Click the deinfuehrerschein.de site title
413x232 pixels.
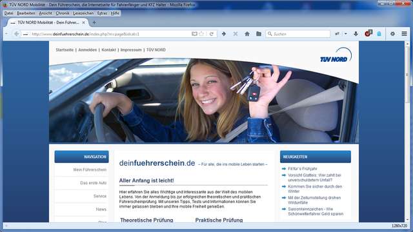pos(157,163)
